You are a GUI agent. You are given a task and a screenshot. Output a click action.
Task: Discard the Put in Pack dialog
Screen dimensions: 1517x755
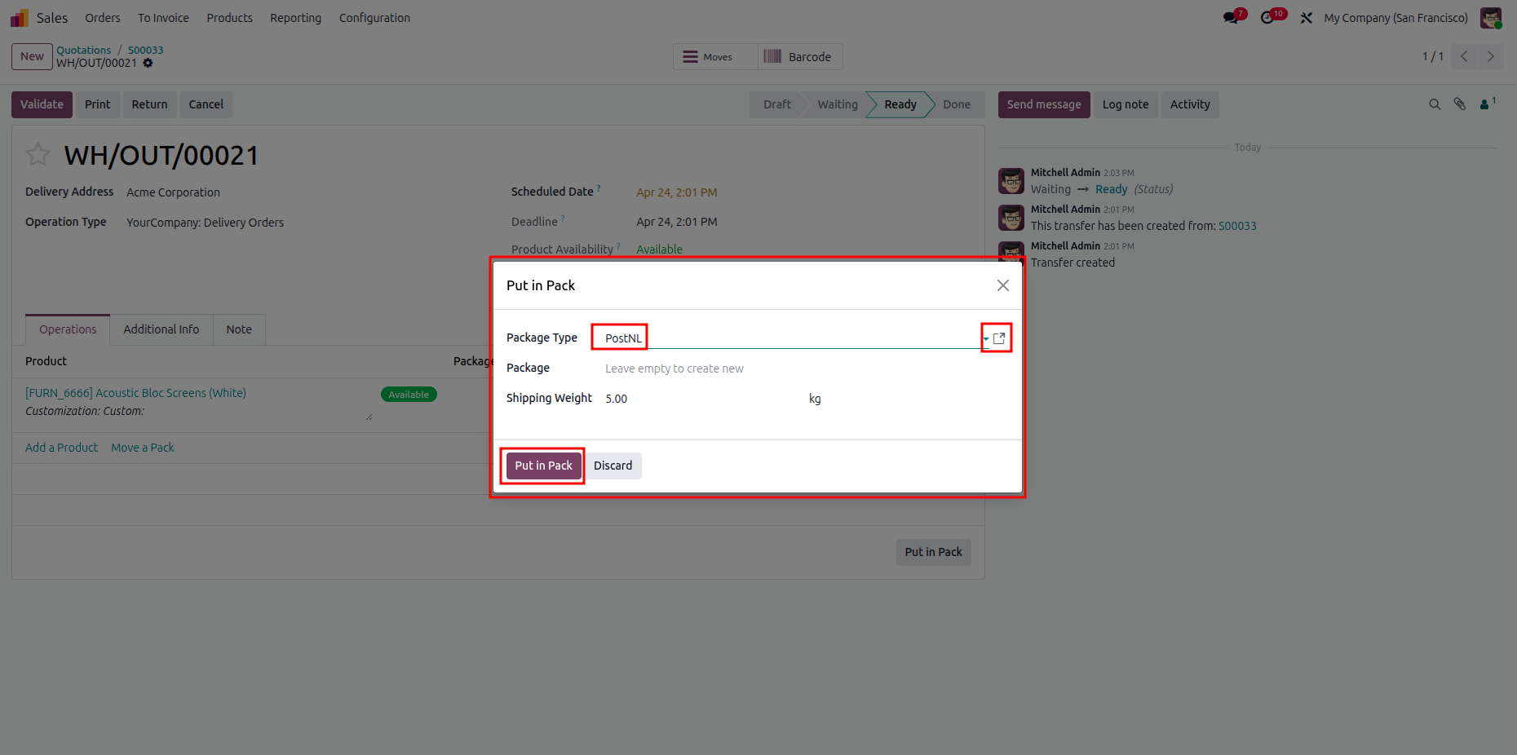pyautogui.click(x=613, y=466)
